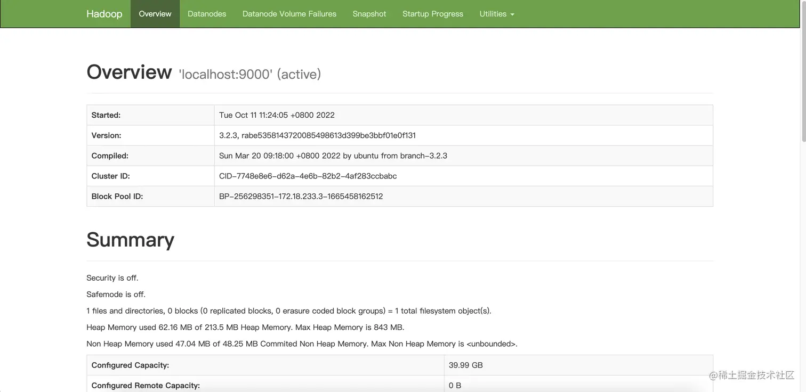This screenshot has height=392, width=806.
Task: Expand the Utilities dropdown menu
Action: (497, 14)
